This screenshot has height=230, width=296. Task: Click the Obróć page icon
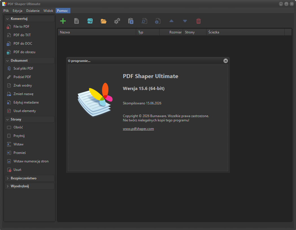pyautogui.click(x=9, y=127)
